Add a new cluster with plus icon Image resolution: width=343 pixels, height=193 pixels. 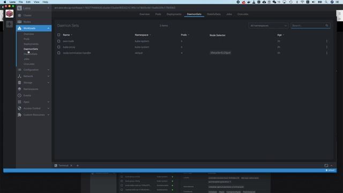(10, 24)
